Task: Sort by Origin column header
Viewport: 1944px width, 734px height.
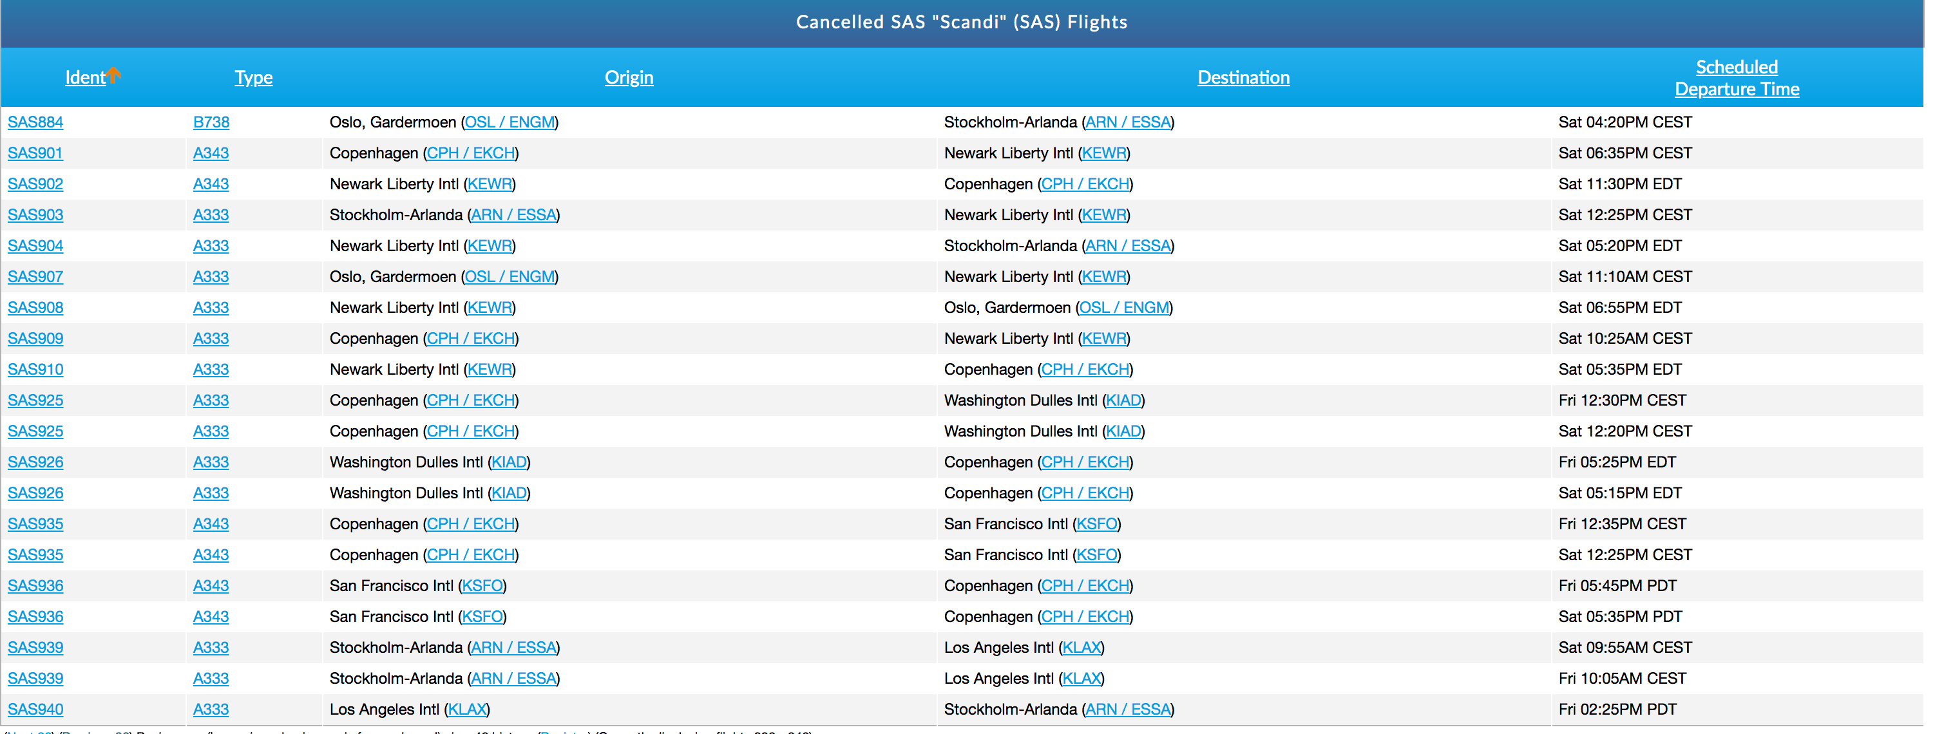Action: [628, 78]
